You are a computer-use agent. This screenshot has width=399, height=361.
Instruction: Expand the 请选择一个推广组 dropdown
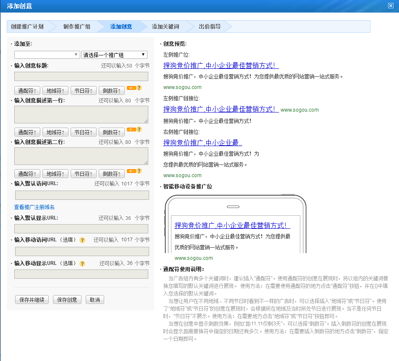tap(114, 55)
